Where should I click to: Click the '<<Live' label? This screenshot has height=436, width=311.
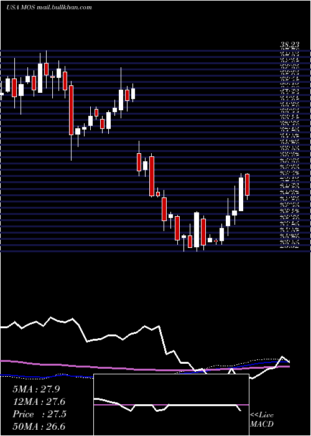[262, 415]
